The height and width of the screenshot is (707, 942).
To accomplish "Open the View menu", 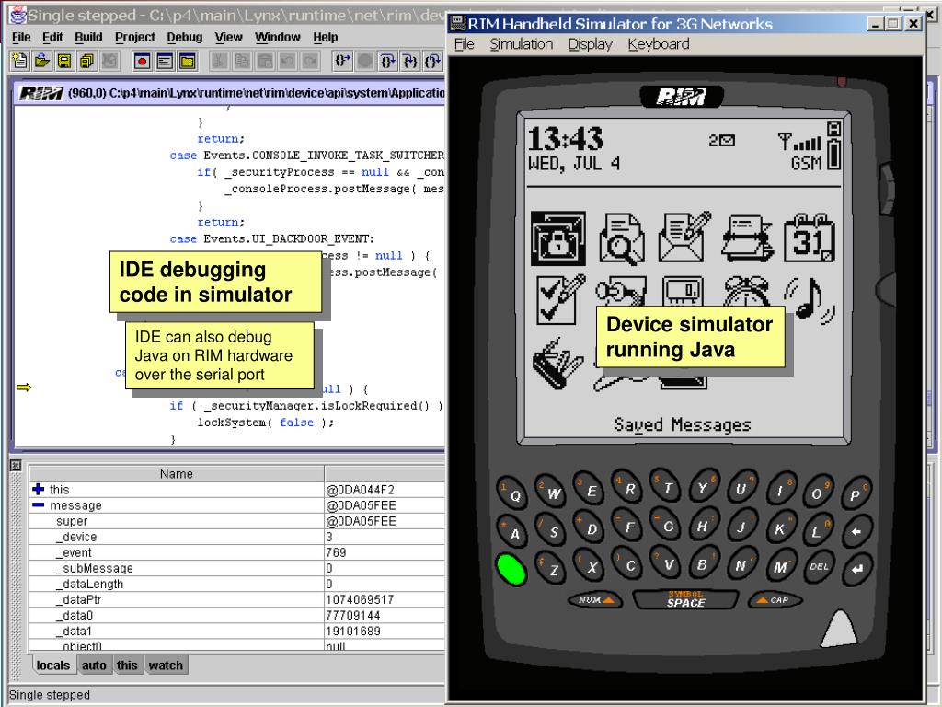I will coord(229,37).
